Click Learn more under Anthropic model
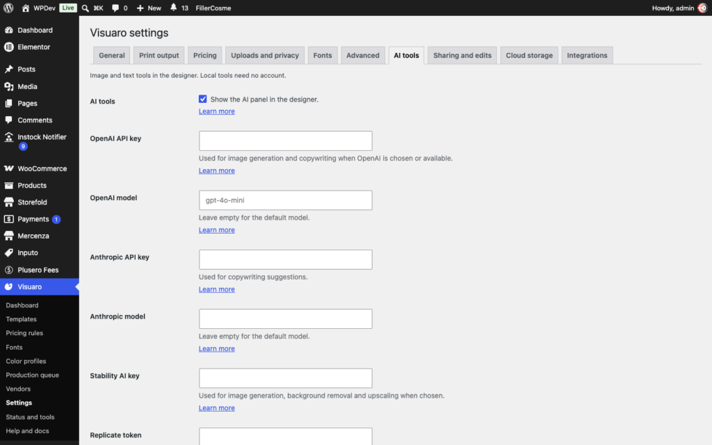 click(217, 349)
